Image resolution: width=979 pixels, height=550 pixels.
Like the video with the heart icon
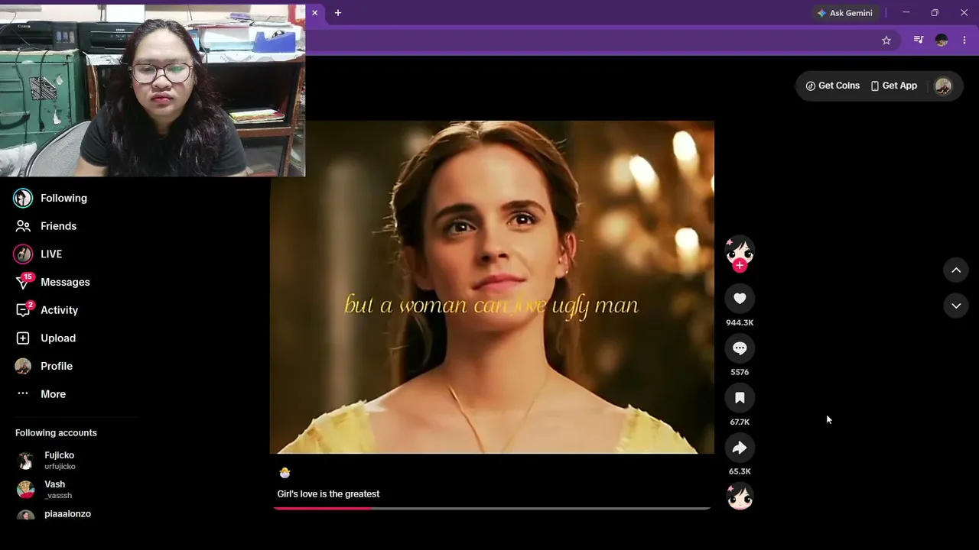click(x=740, y=299)
